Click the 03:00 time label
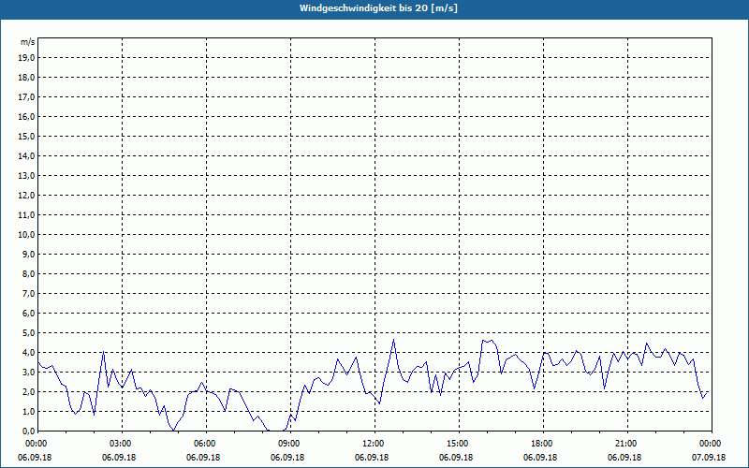Screen dimensions: 749x468 tap(123, 444)
